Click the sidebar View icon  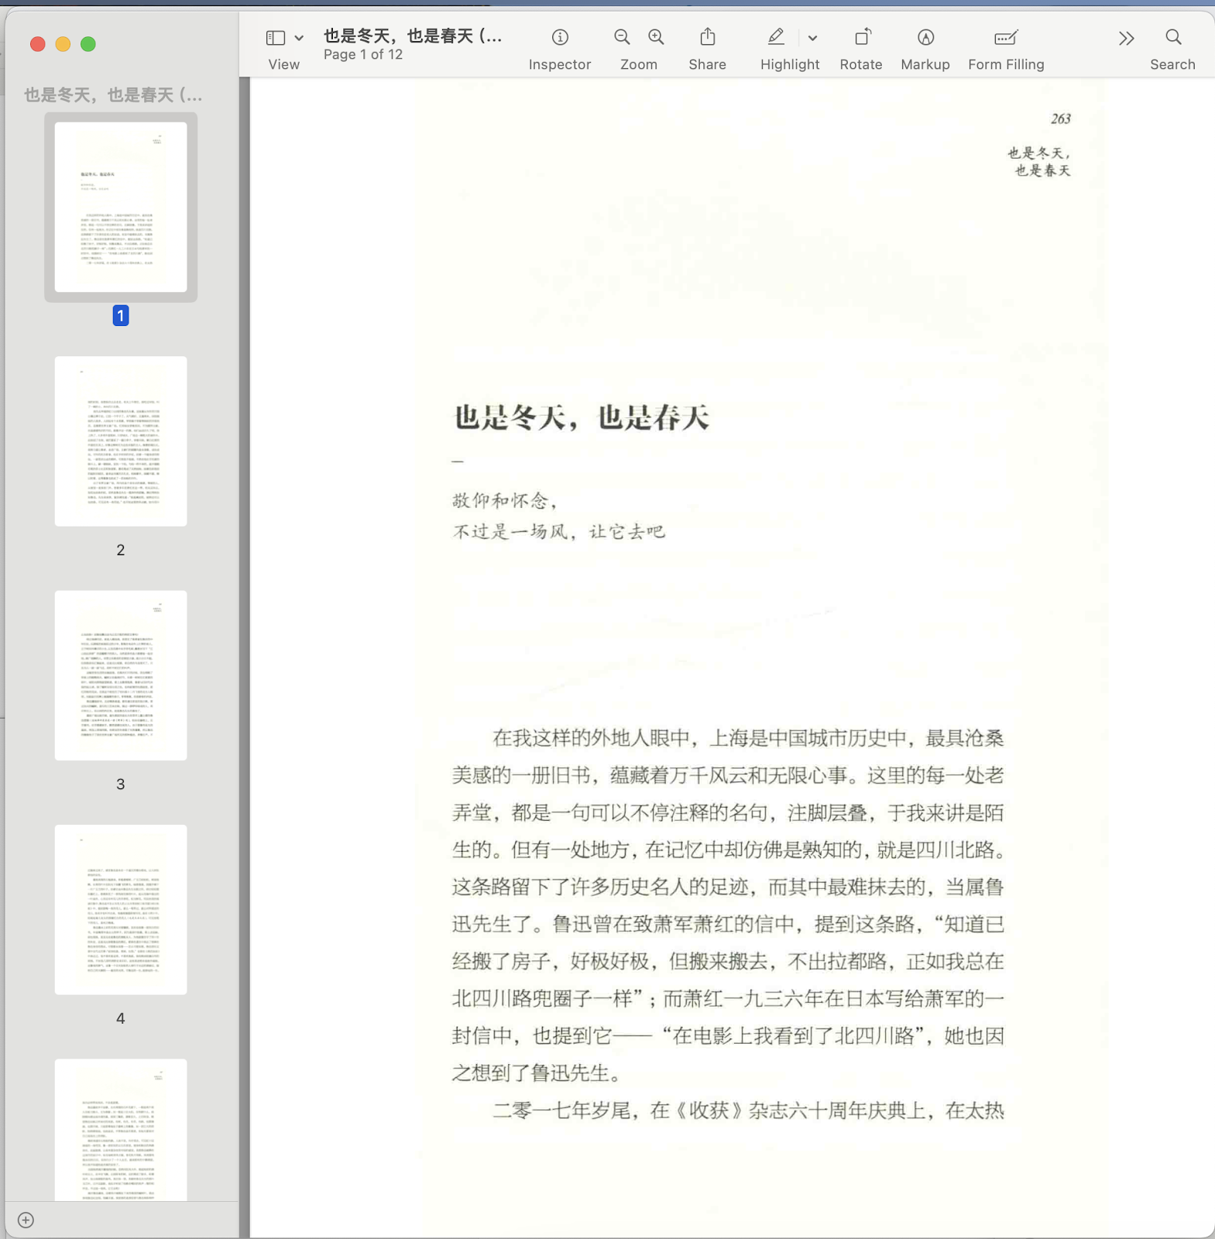(276, 38)
